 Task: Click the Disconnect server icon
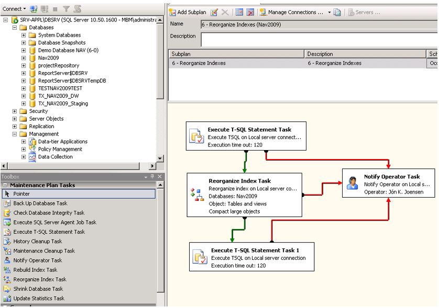point(45,9)
